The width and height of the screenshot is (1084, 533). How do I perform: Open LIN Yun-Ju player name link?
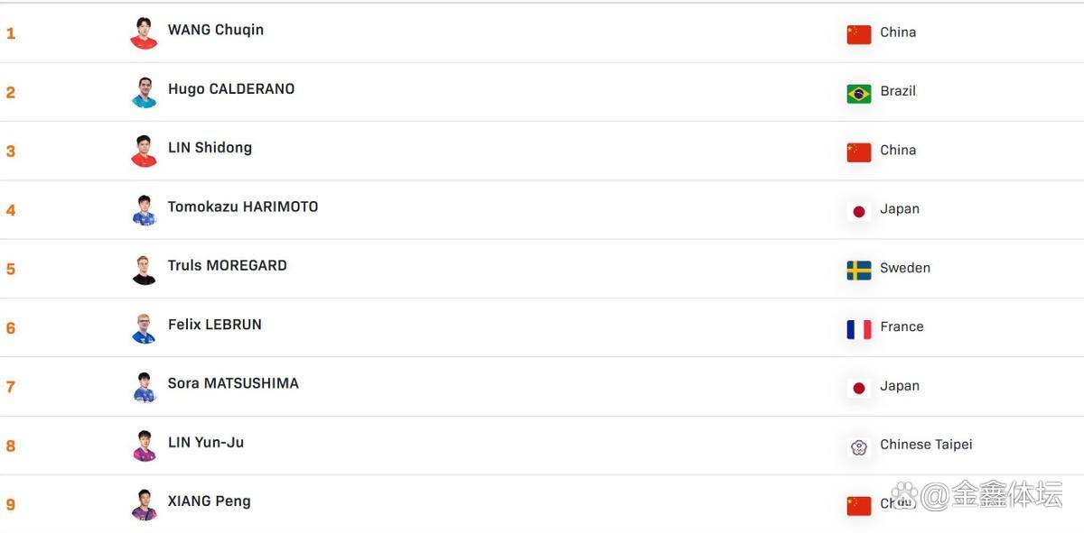[x=205, y=443]
